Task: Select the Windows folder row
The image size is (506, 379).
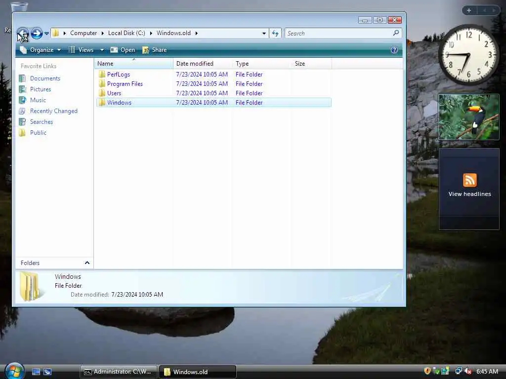Action: pos(213,103)
